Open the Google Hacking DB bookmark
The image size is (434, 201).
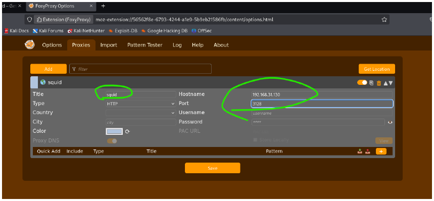point(164,31)
